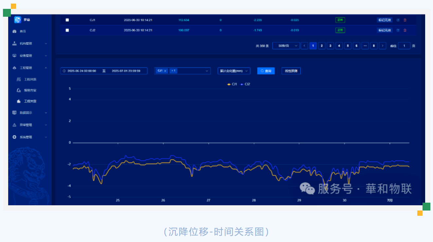Open 报警方案 submenu item

click(x=30, y=91)
